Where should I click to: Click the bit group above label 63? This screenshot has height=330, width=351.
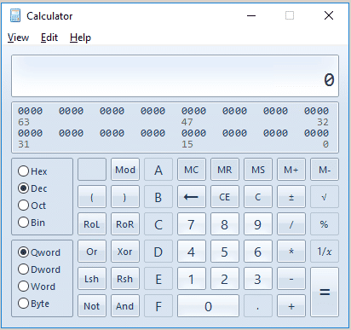[x=30, y=111]
